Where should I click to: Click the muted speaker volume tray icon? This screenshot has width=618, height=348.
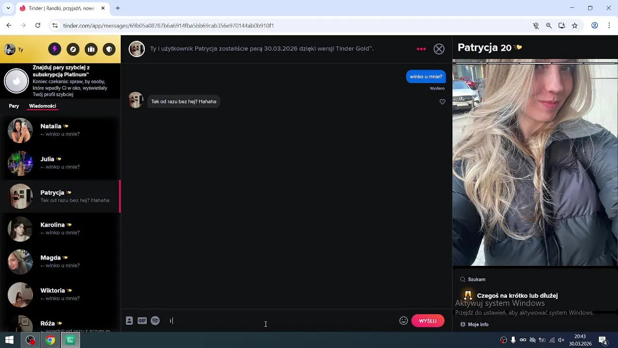(x=561, y=340)
